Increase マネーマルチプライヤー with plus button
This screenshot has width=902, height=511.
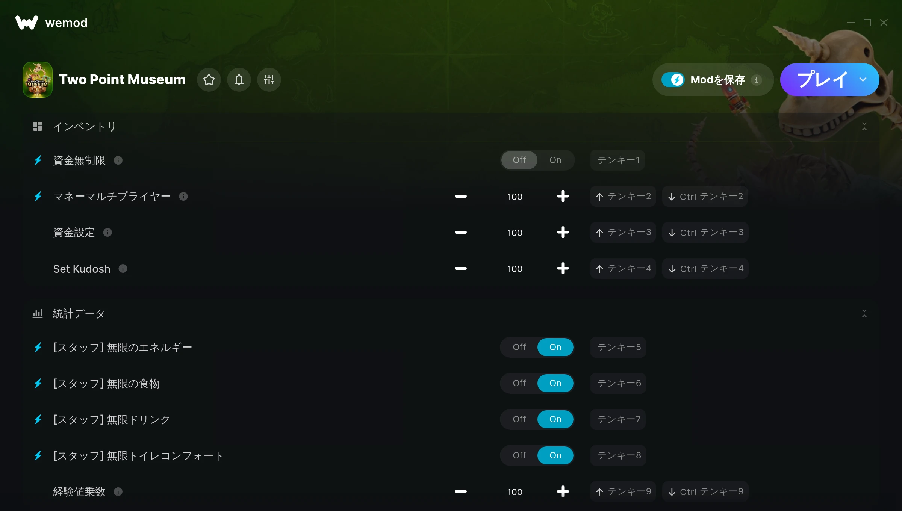coord(563,197)
